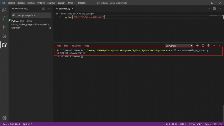Click terminal output 欢迎使用Python编程语言

click(71, 53)
